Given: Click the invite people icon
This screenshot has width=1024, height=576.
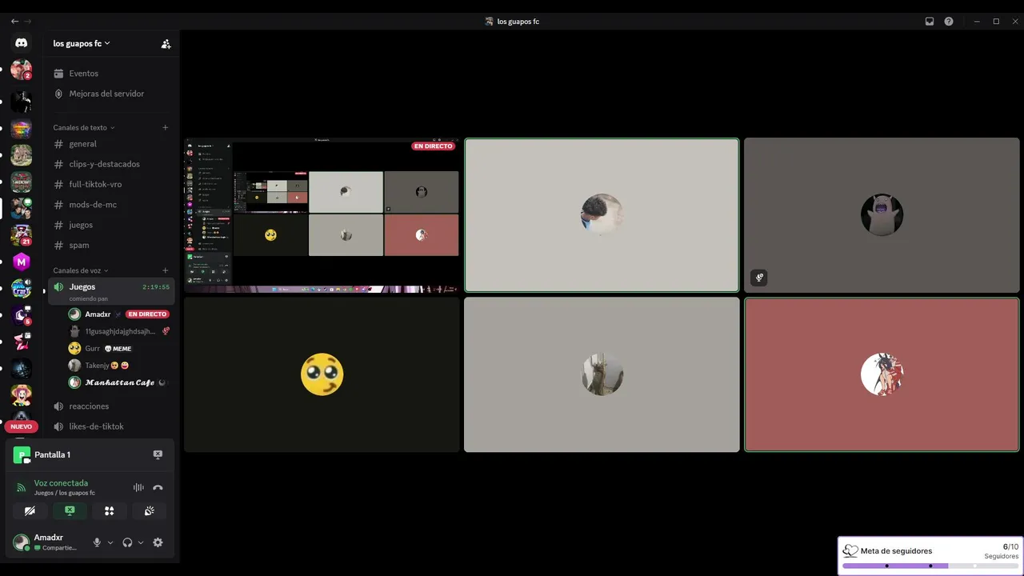Looking at the screenshot, I should [166, 44].
